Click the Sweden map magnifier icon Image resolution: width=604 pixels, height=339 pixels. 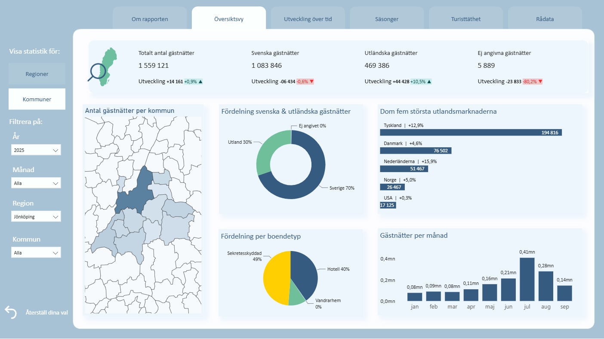(x=102, y=67)
